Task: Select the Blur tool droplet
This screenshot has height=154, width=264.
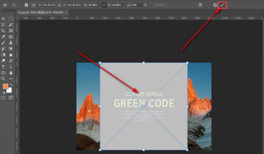Action: (11, 55)
